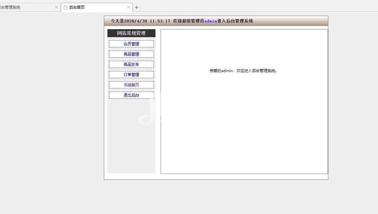The height and width of the screenshot is (214, 378).
Task: Click the page icon on 后台首页 tab
Action: (x=65, y=7)
